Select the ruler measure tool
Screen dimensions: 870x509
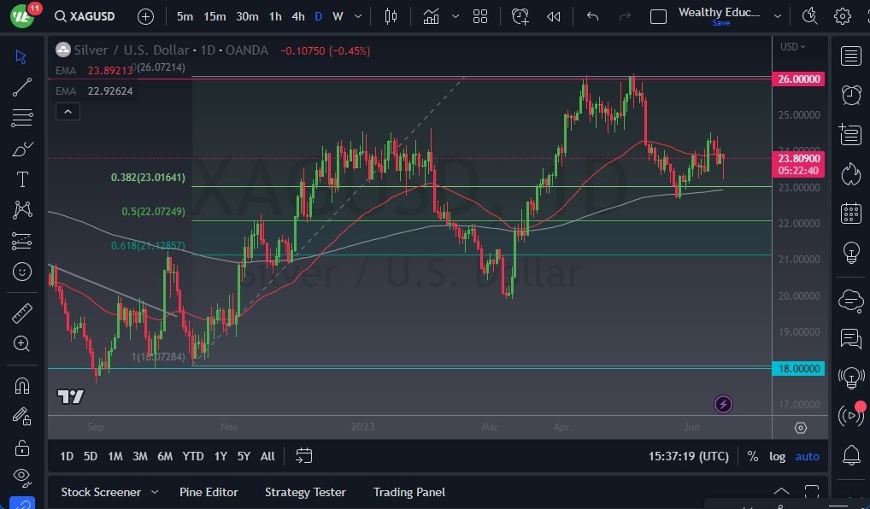[x=22, y=313]
